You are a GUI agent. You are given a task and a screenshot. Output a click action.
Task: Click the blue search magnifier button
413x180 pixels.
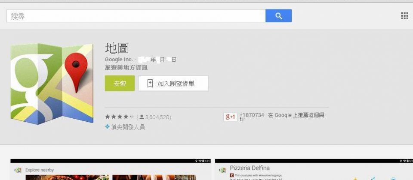[278, 16]
